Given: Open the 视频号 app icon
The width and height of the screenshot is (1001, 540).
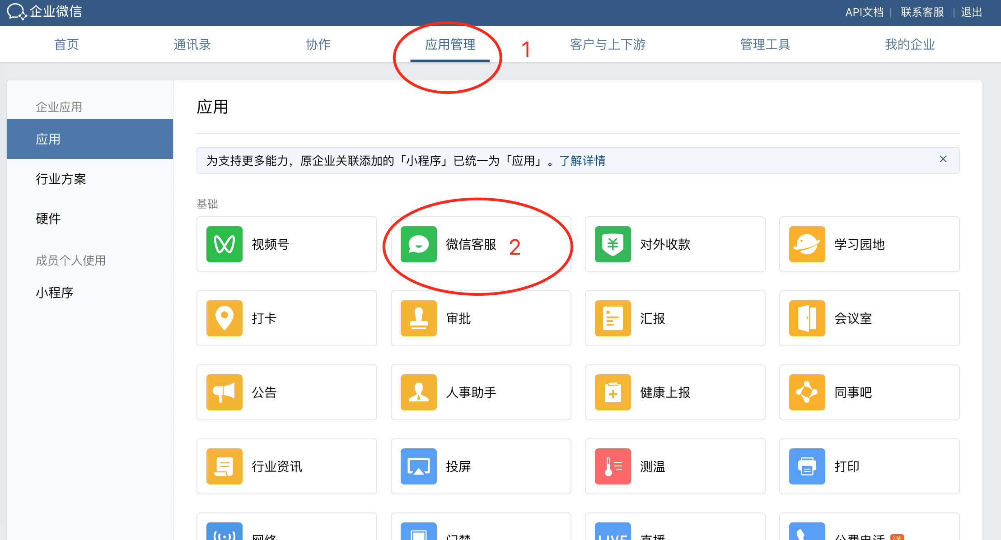Looking at the screenshot, I should [x=225, y=244].
